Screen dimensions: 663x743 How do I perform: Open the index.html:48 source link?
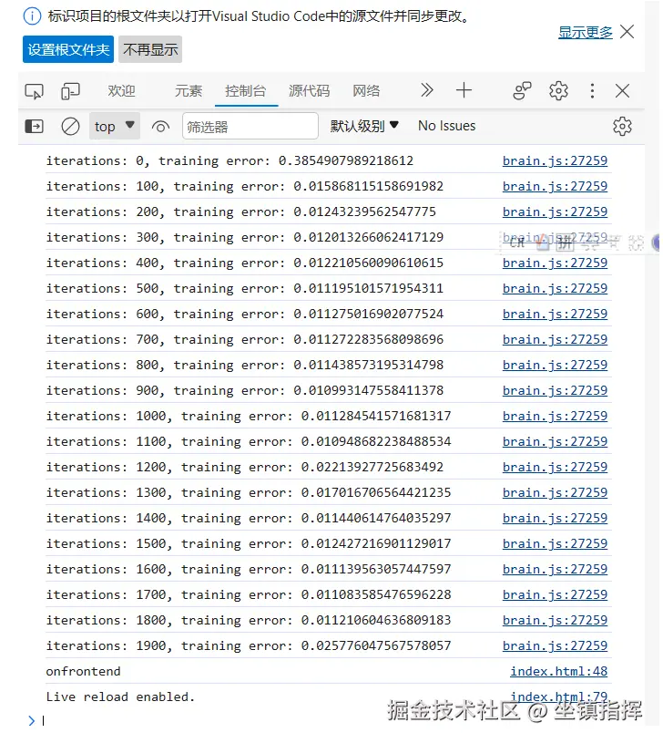(558, 672)
